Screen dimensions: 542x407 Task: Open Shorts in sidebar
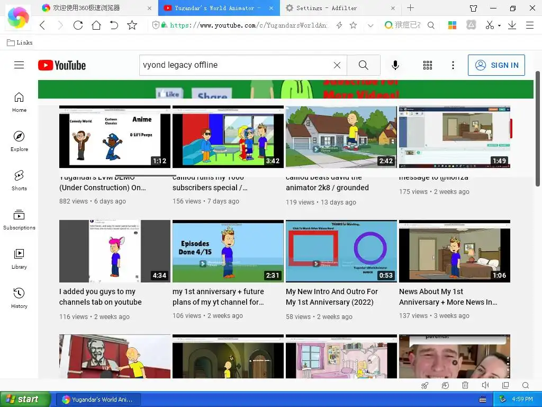point(19,180)
